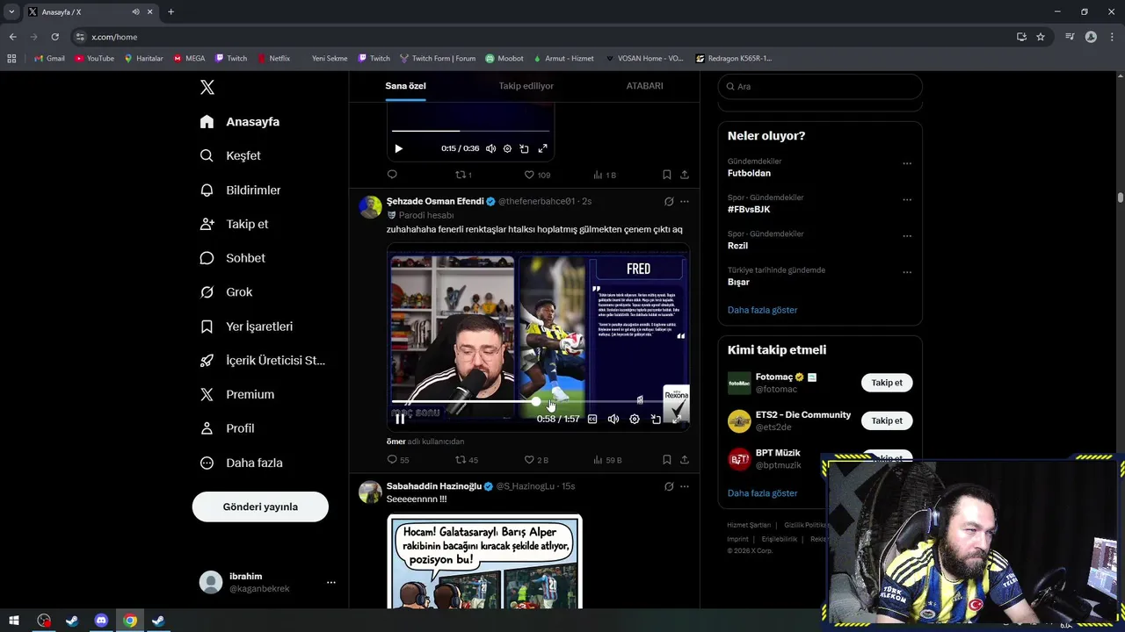
Task: Follow ETS2 - Die Community
Action: pos(887,420)
